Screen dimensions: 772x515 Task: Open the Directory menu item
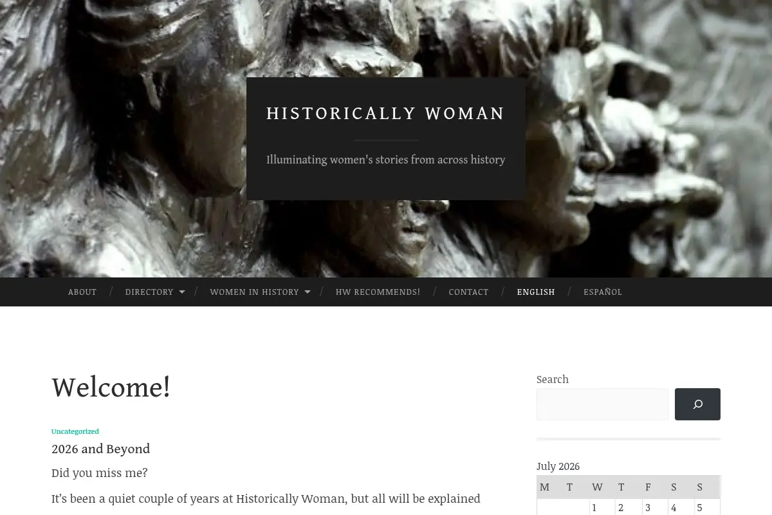pos(149,292)
